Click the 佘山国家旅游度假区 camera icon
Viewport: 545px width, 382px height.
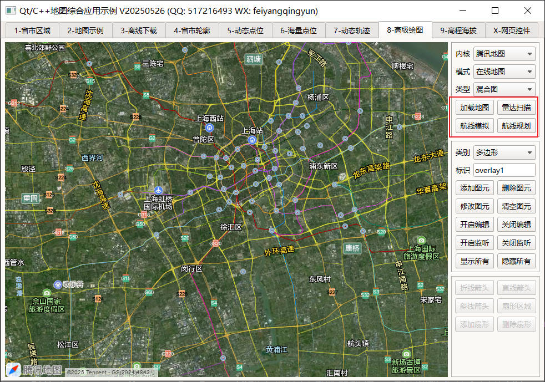click(x=47, y=293)
